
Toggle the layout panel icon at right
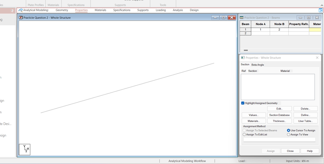320,11
